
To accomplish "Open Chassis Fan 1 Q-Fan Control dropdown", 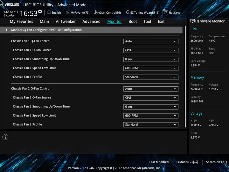I will click(x=151, y=41).
